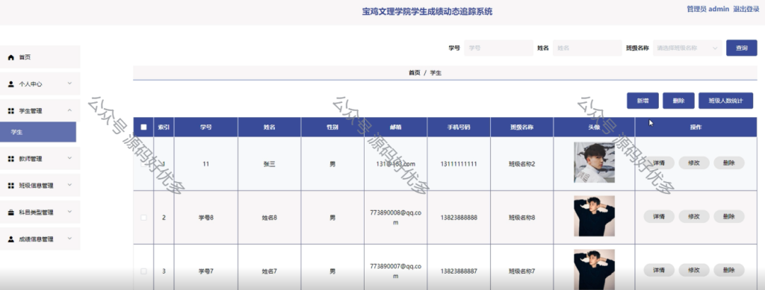Image resolution: width=765 pixels, height=290 pixels.
Task: Open the 班级信息管理 sidebar menu label
Action: pos(36,186)
